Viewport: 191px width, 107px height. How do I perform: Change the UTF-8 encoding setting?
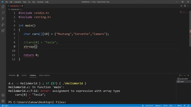(x=165, y=106)
